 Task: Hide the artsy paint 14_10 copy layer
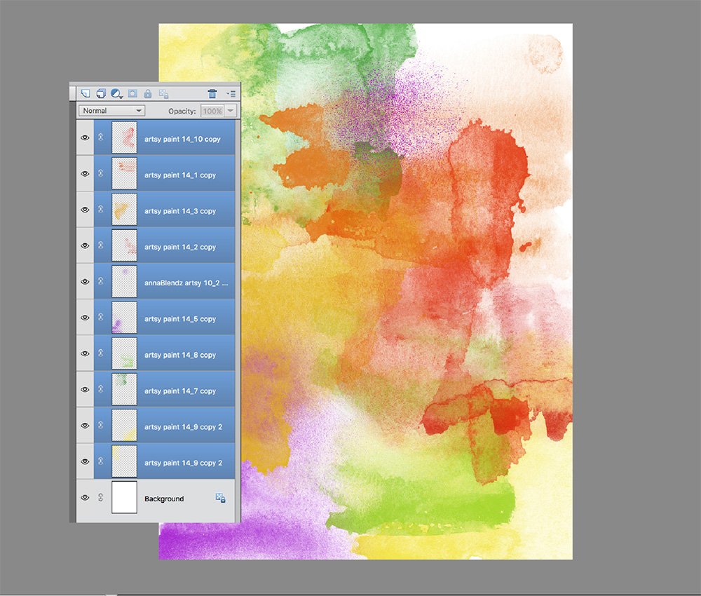click(85, 137)
